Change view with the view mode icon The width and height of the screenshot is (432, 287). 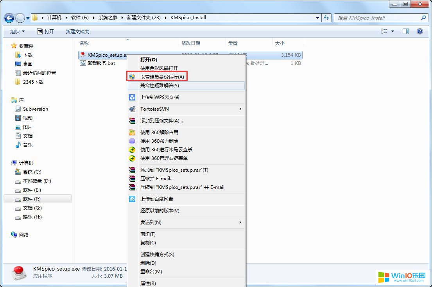pyautogui.click(x=384, y=31)
